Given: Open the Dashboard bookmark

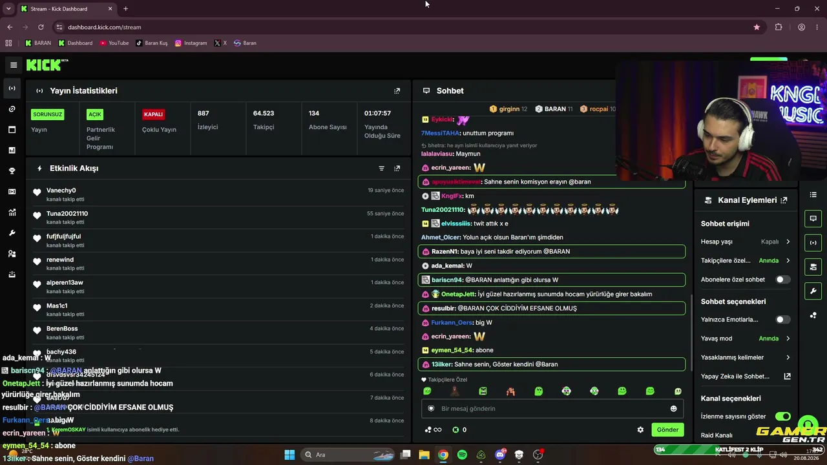Looking at the screenshot, I should [75, 43].
